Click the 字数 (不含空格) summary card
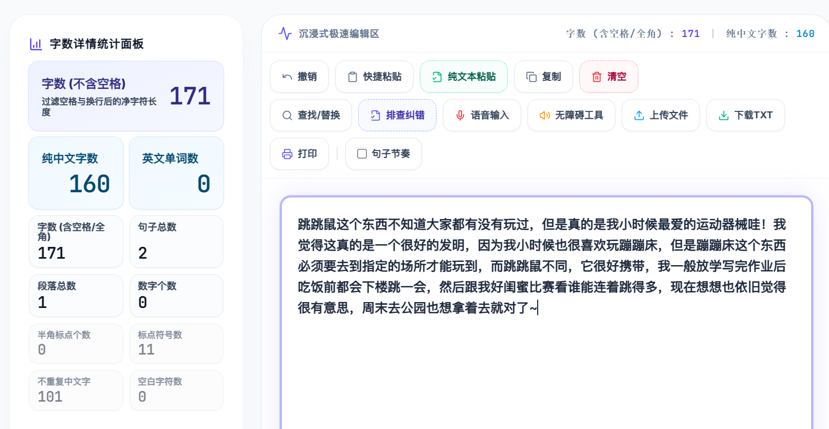829x429 pixels. point(126,96)
